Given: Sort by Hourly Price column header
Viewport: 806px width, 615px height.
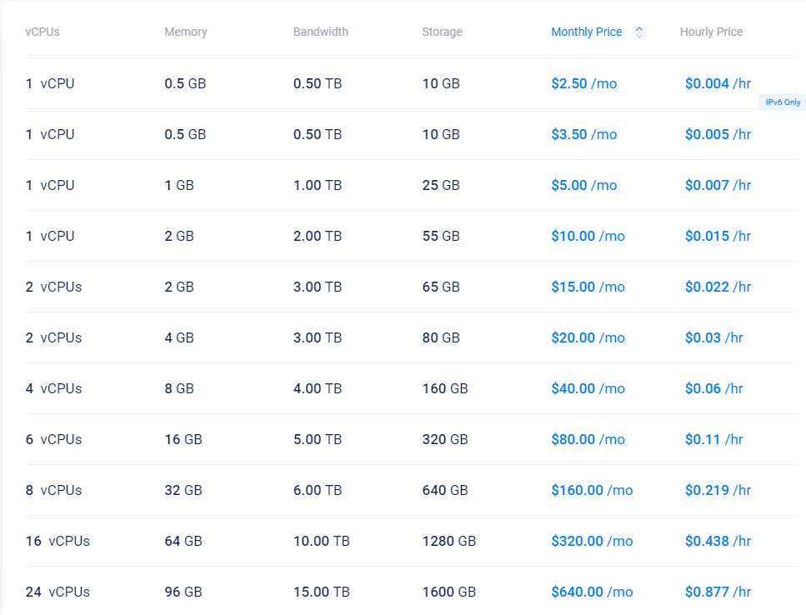Looking at the screenshot, I should [711, 32].
